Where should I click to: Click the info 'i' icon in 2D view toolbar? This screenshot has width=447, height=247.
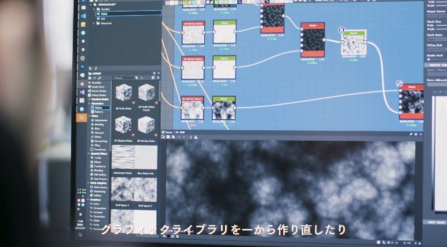pyautogui.click(x=191, y=138)
